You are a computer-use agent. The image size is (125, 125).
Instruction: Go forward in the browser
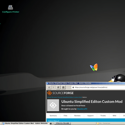coord(53,87)
